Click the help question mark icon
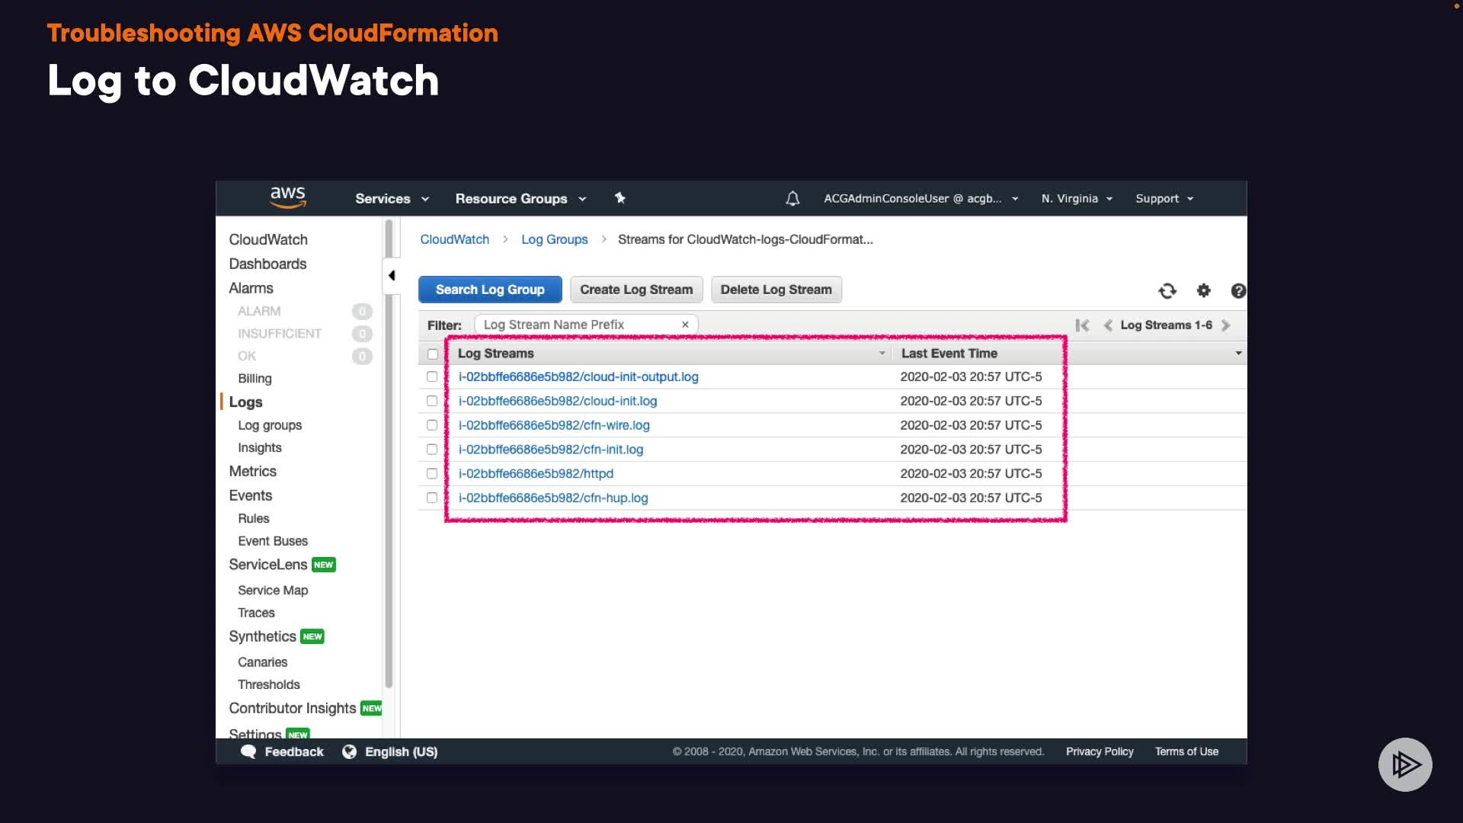 [1238, 291]
